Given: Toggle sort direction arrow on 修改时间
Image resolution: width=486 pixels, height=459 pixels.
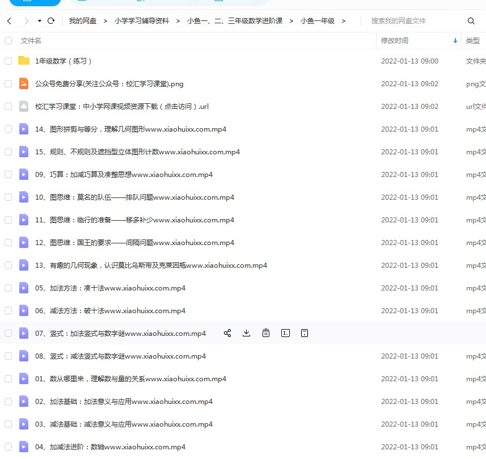Looking at the screenshot, I should 455,41.
